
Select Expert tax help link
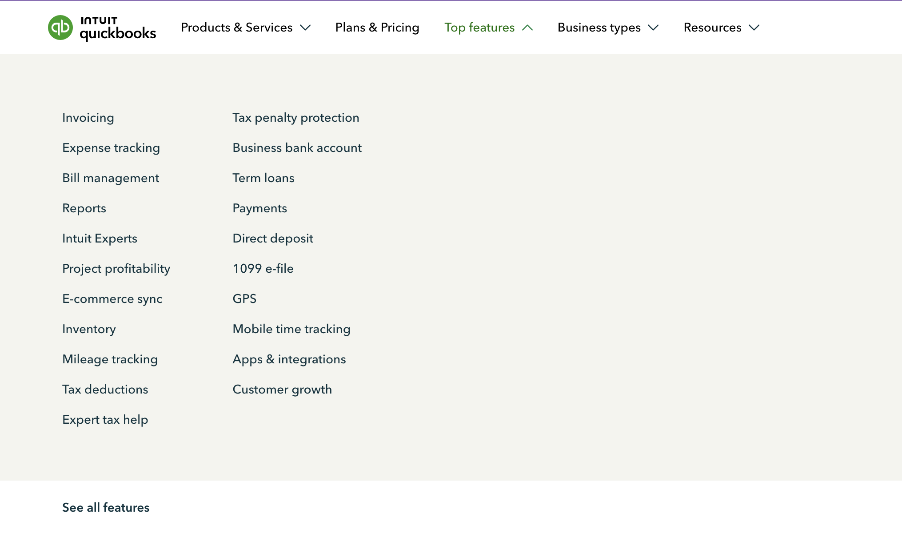coord(105,420)
